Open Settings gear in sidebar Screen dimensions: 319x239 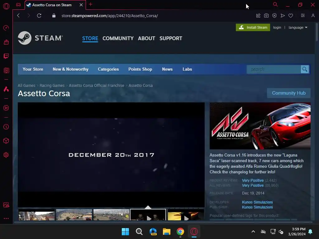pyautogui.click(x=6, y=155)
